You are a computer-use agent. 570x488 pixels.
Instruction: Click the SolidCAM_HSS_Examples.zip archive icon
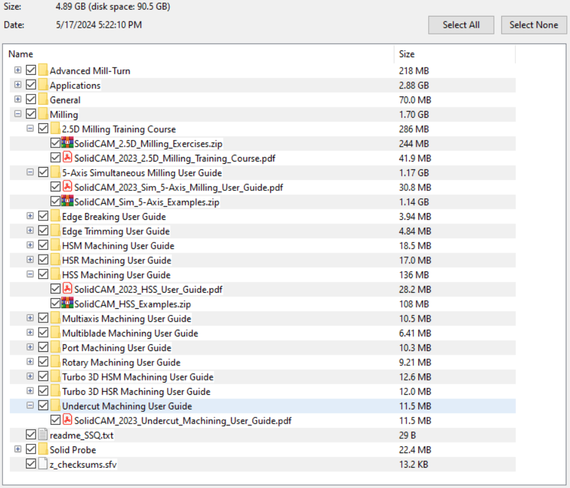click(x=67, y=303)
